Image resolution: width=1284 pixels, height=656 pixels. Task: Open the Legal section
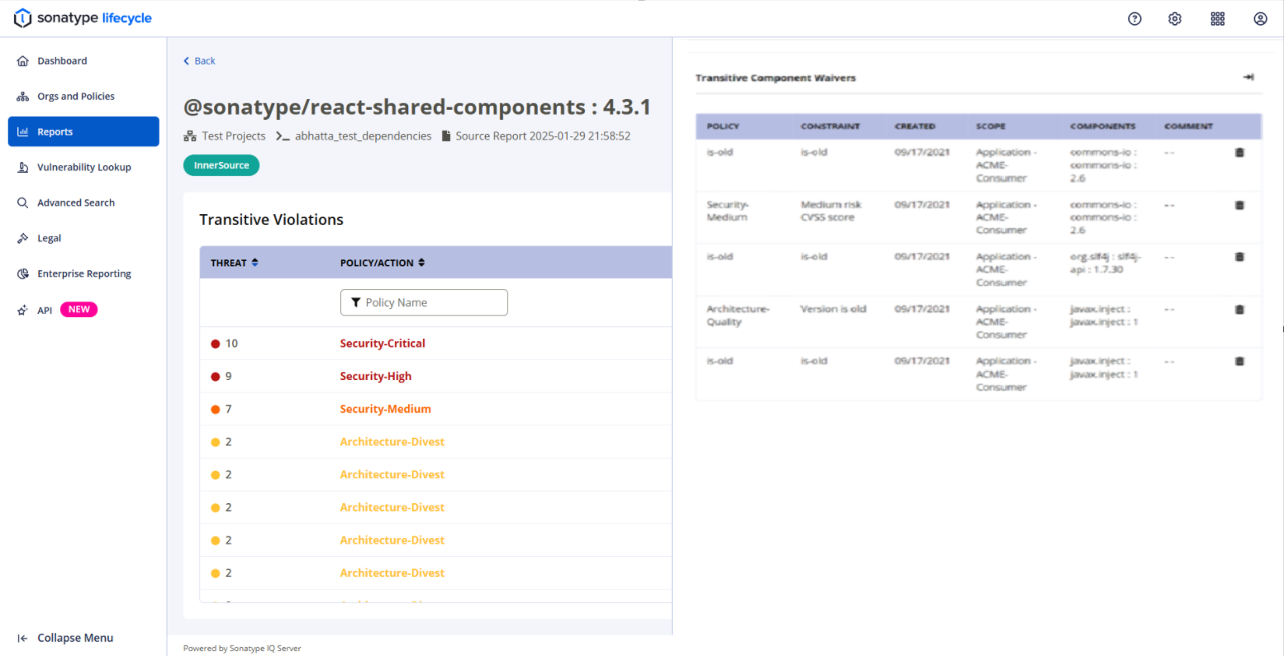[83, 238]
